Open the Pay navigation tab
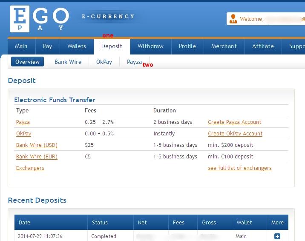Screen dimensions: 305x241 point(47,46)
